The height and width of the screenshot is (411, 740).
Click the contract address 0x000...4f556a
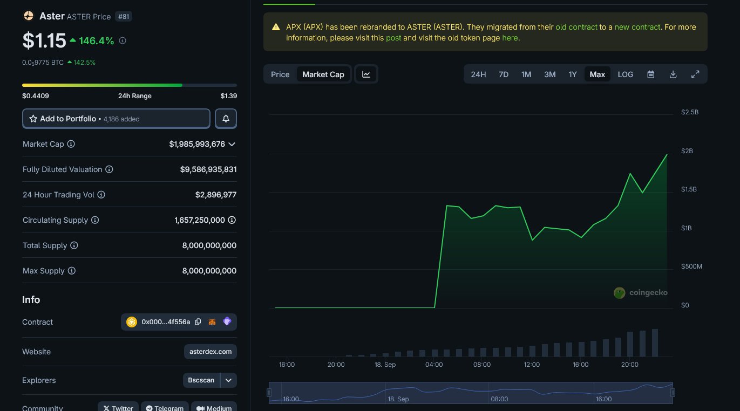(166, 322)
